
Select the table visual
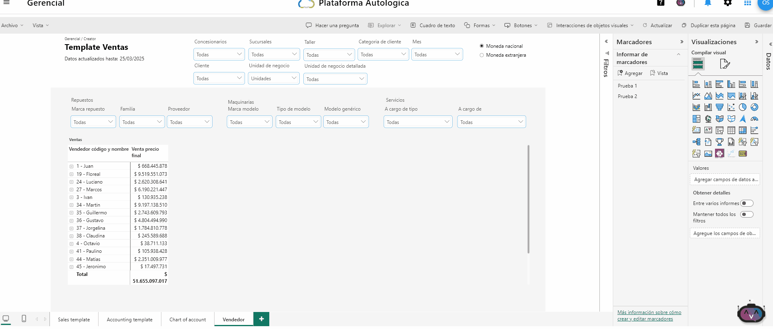tap(731, 130)
